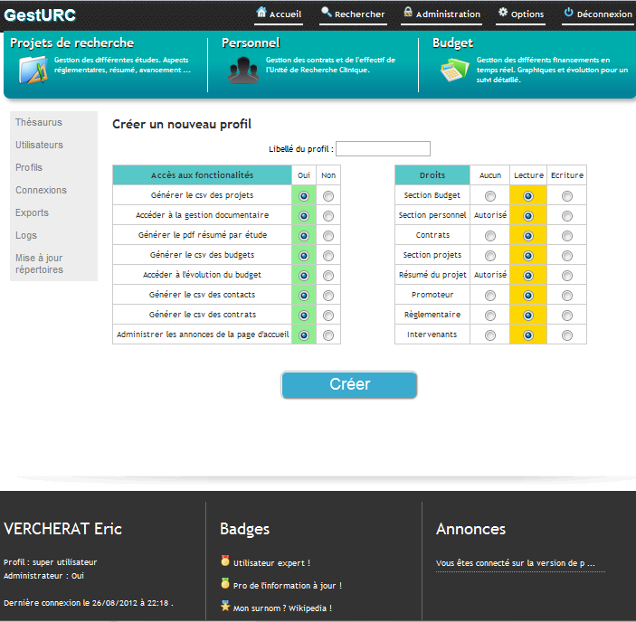Open the Budget calculator icon
This screenshot has height=622, width=636.
coord(454,70)
